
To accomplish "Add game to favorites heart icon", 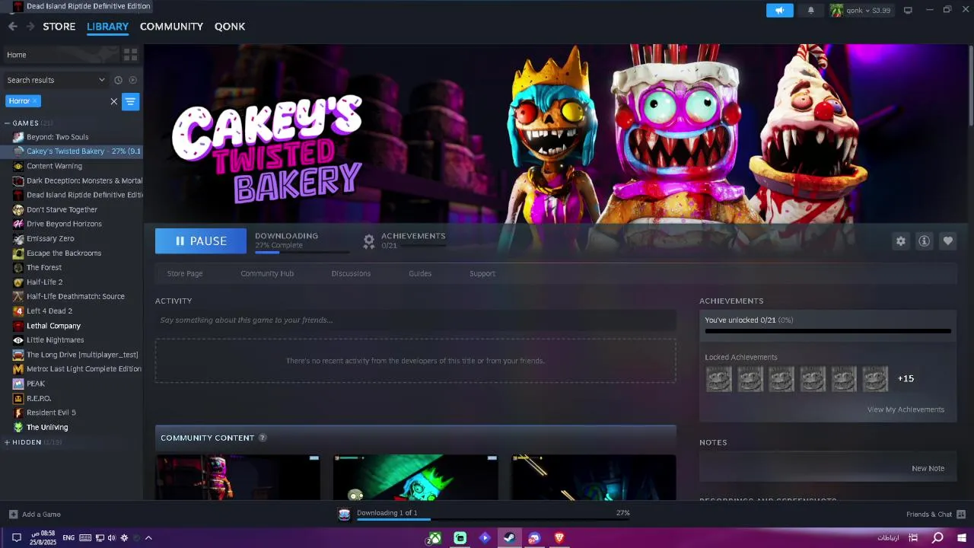I will tap(947, 241).
